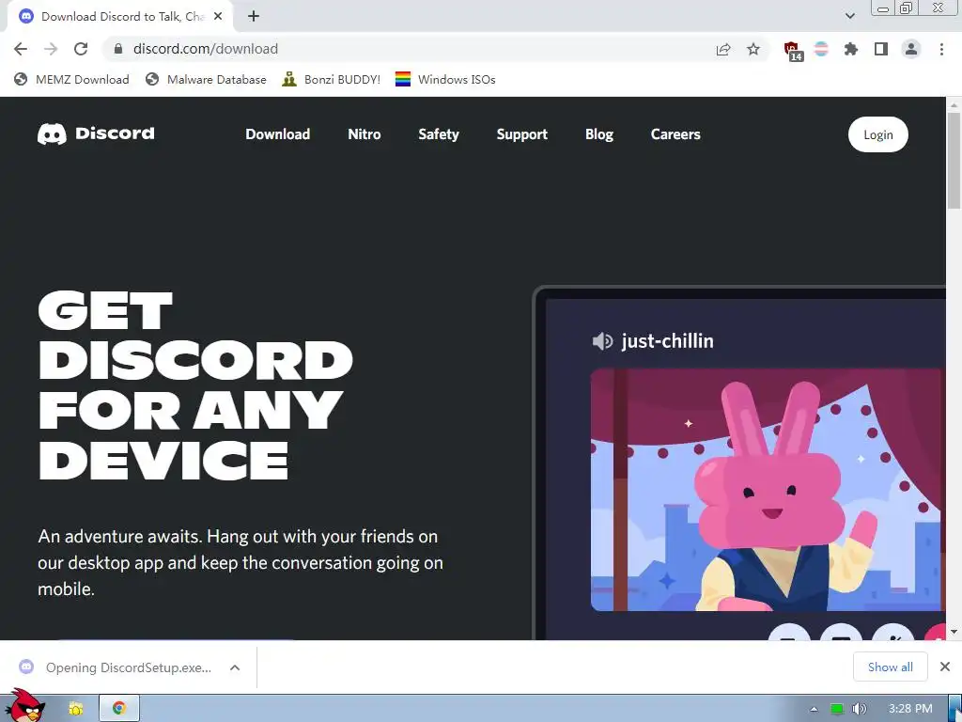The image size is (962, 722).
Task: Click the just-chillin speaker icon
Action: (602, 340)
